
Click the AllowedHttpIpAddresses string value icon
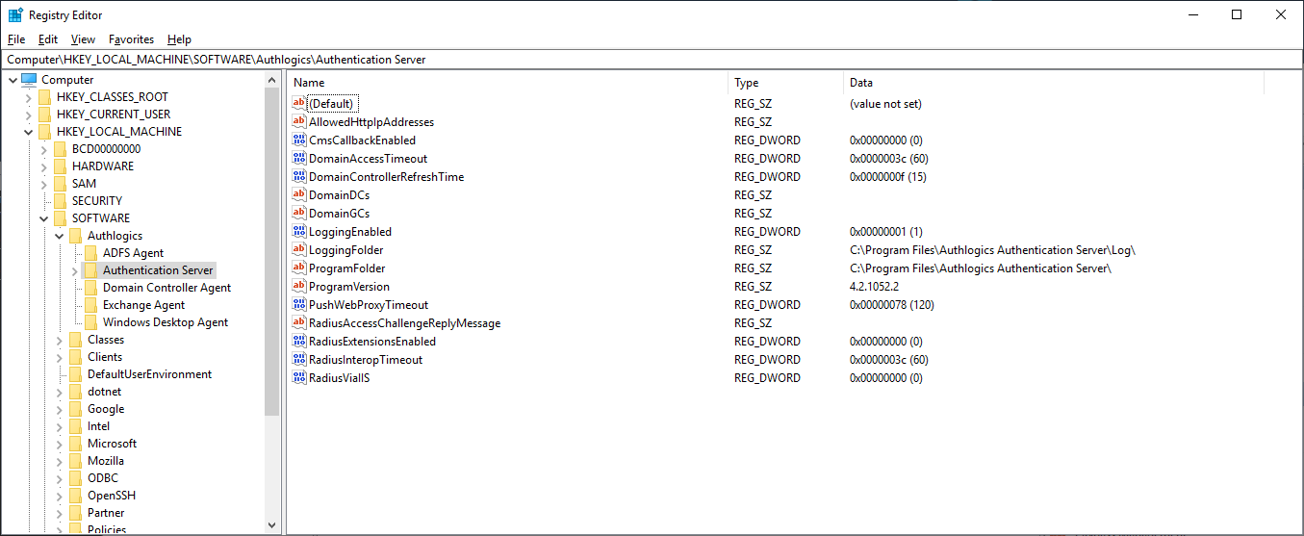tap(299, 122)
